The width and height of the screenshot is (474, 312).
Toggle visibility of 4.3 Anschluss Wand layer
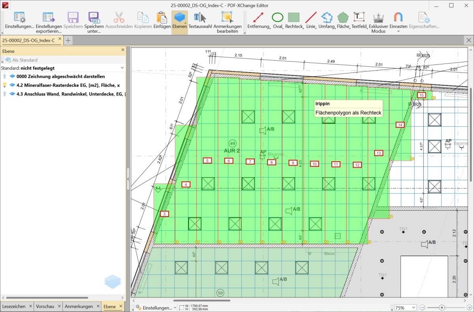[5, 94]
